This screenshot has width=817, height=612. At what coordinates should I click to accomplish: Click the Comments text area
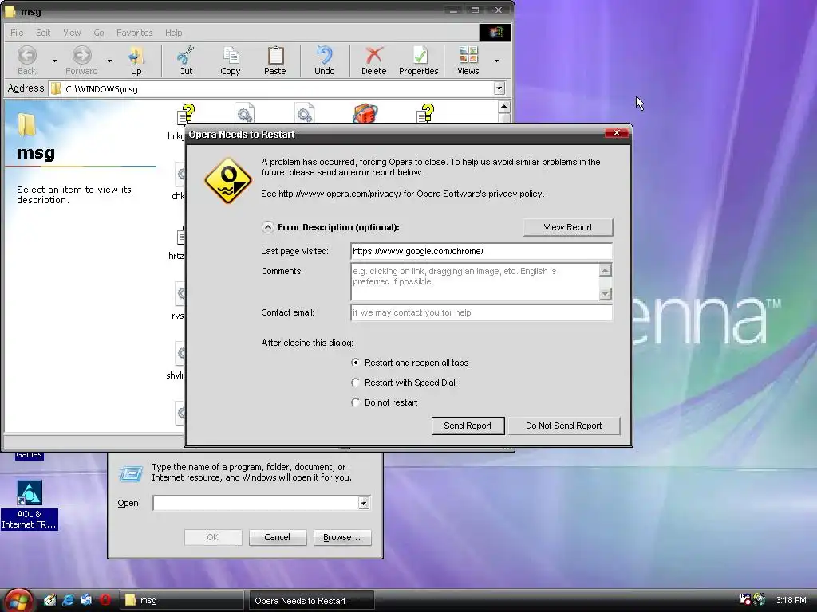476,281
